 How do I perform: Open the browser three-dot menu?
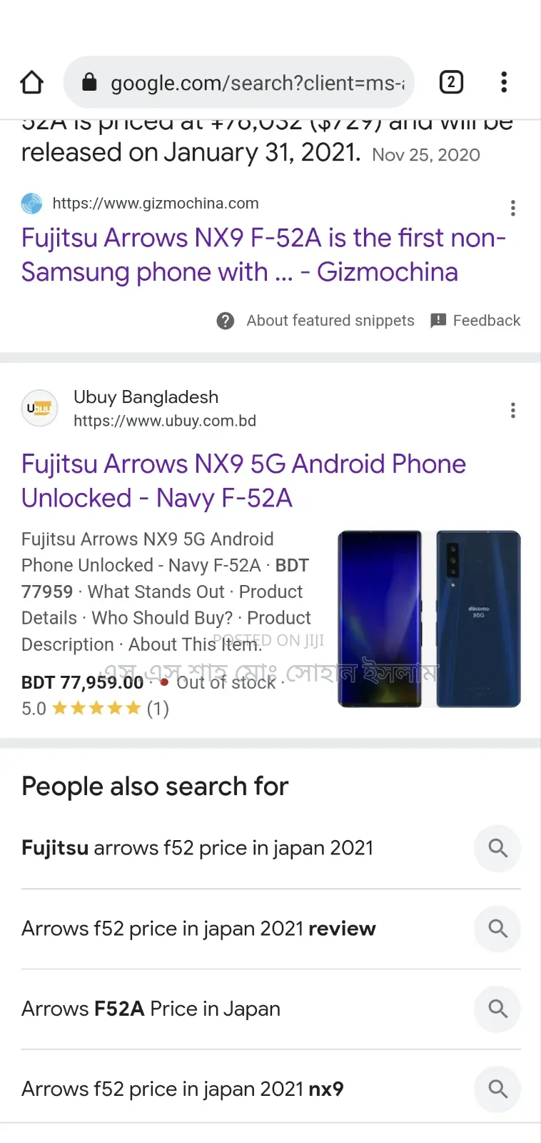[x=504, y=82]
